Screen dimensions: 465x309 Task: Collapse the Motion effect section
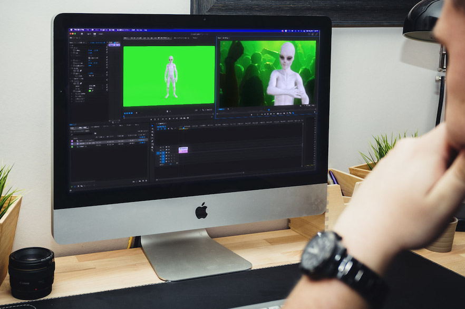coord(70,48)
